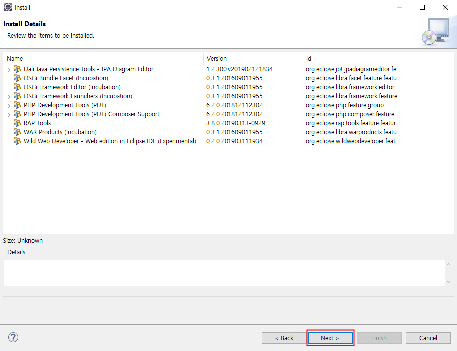The image size is (457, 351).
Task: Click version '1.2.300.v201902121834'
Action: tap(239, 69)
